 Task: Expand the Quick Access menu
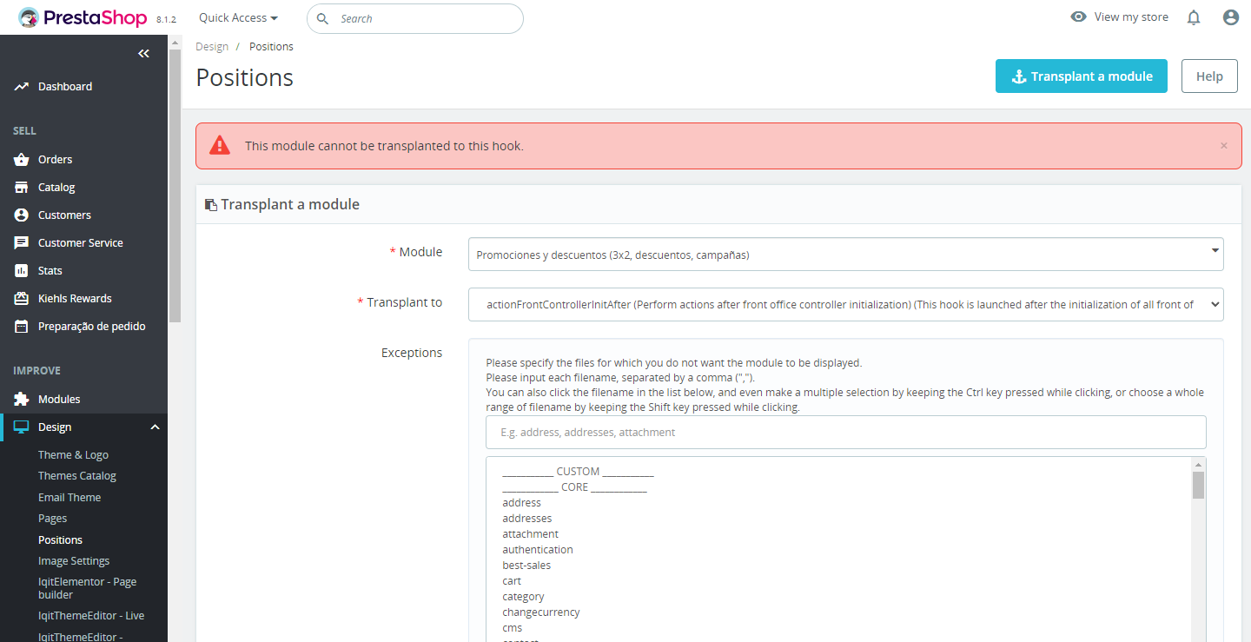pos(238,18)
